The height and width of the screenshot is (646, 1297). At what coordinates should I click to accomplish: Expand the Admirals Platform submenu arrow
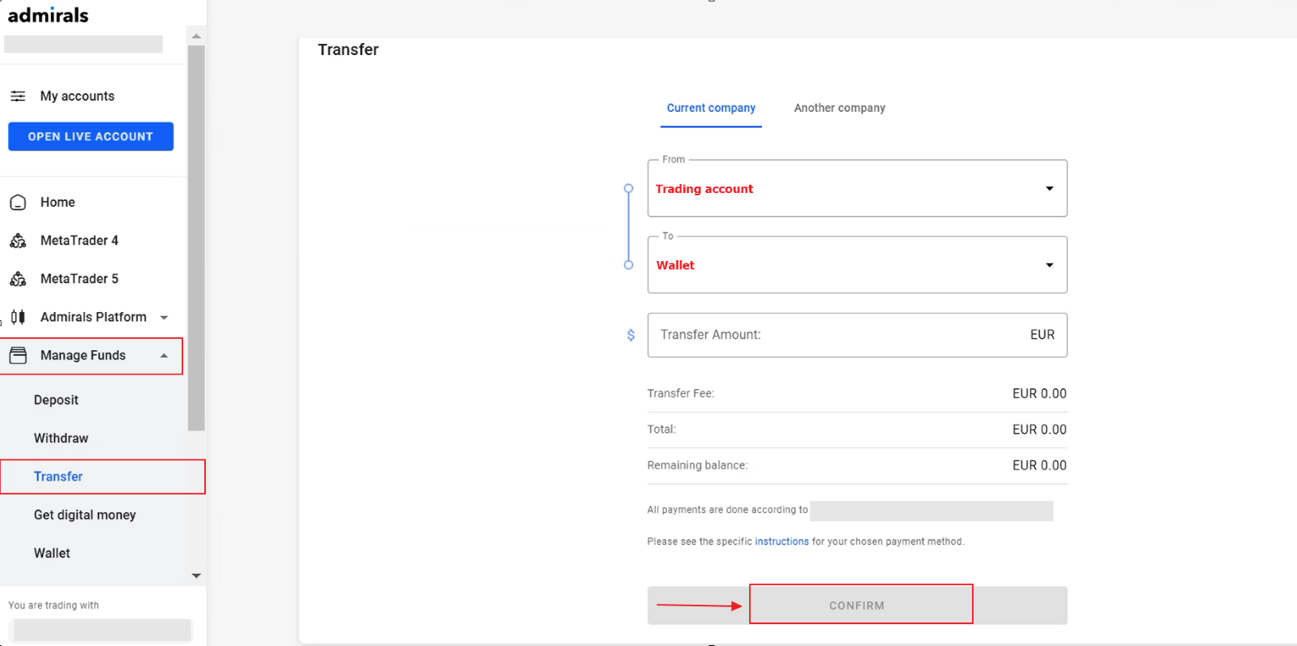click(164, 317)
